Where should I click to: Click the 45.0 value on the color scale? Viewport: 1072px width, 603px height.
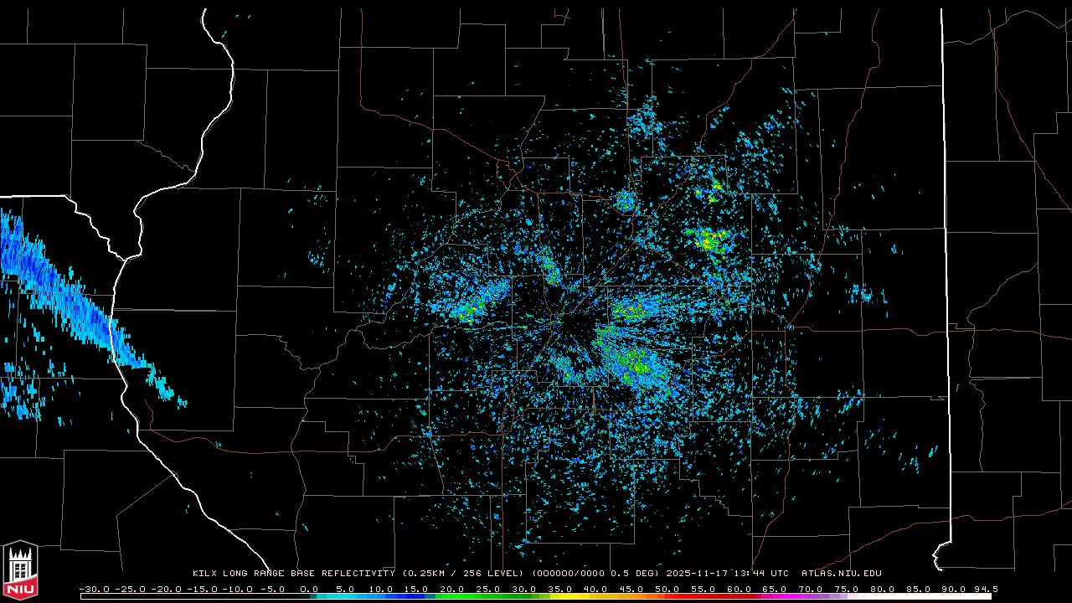click(x=631, y=589)
